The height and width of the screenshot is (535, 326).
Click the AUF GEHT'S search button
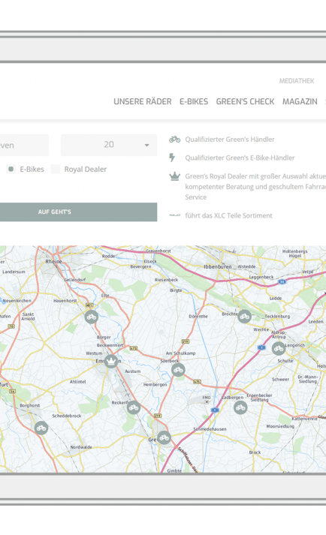tap(78, 212)
